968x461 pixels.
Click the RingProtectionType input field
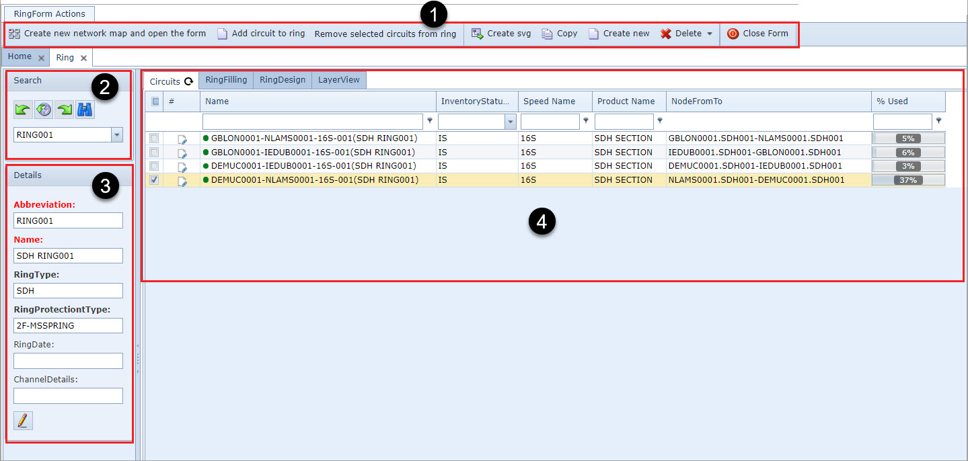pyautogui.click(x=69, y=325)
